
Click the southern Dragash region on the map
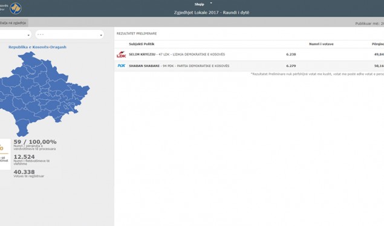pyautogui.click(x=22, y=128)
